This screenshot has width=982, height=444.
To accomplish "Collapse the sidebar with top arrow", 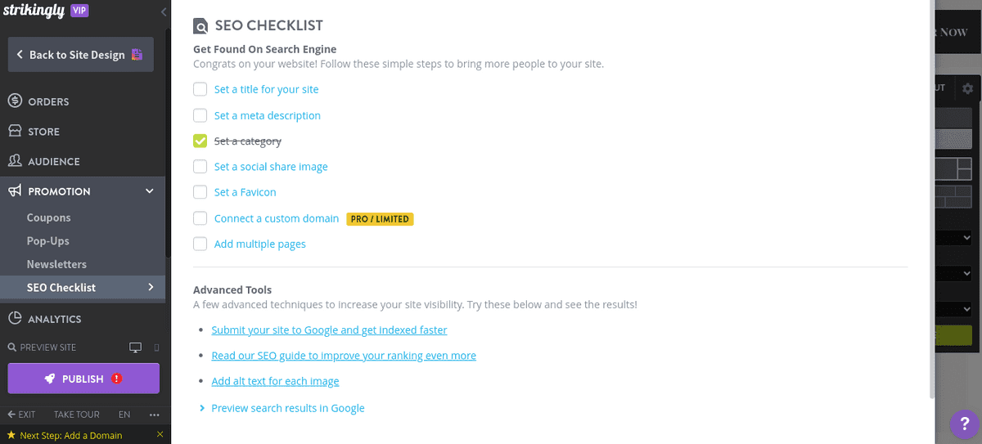I will pyautogui.click(x=164, y=11).
